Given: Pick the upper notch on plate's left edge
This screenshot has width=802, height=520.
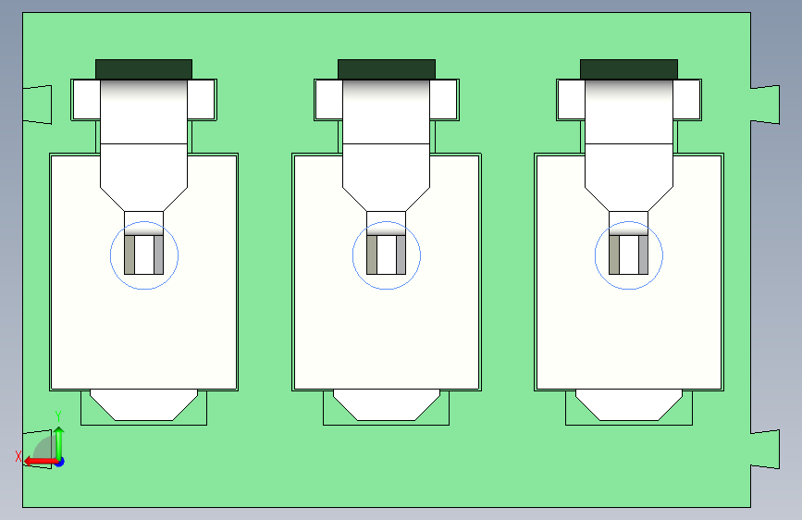Looking at the screenshot, I should coord(37,105).
